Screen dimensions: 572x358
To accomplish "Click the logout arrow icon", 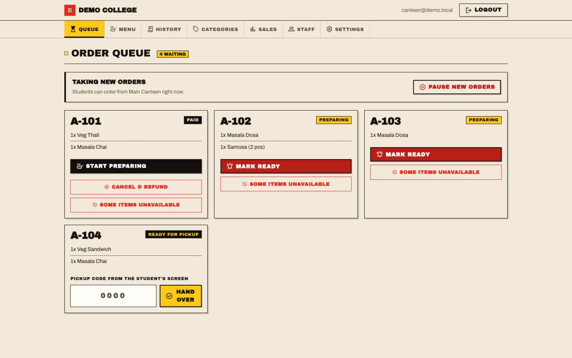I will (468, 10).
